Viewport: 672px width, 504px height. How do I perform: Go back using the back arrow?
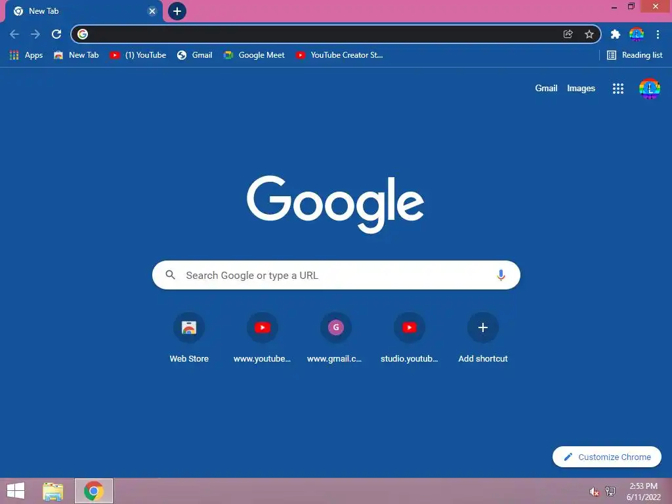coord(14,34)
